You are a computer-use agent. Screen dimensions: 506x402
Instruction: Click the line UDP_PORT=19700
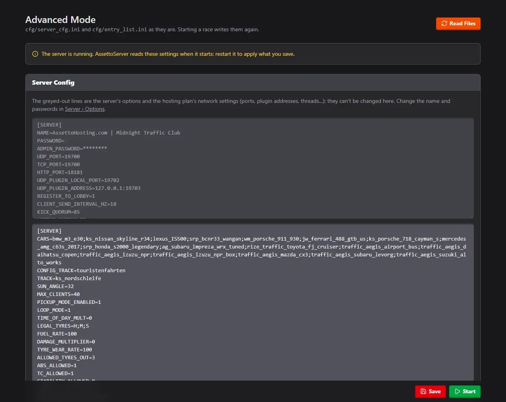coord(59,156)
